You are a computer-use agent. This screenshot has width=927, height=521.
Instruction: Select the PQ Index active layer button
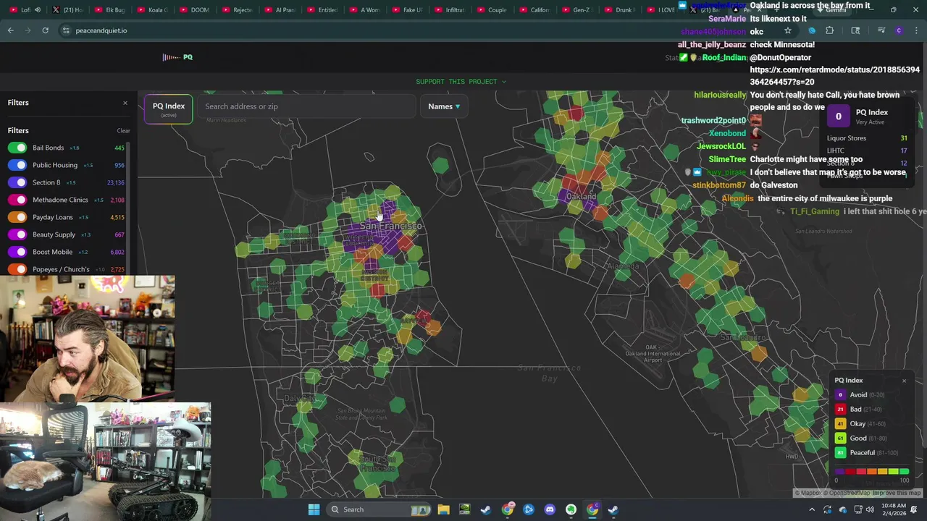[169, 109]
